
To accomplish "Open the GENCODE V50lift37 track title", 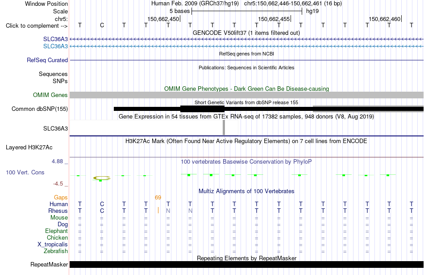I will [x=246, y=33].
